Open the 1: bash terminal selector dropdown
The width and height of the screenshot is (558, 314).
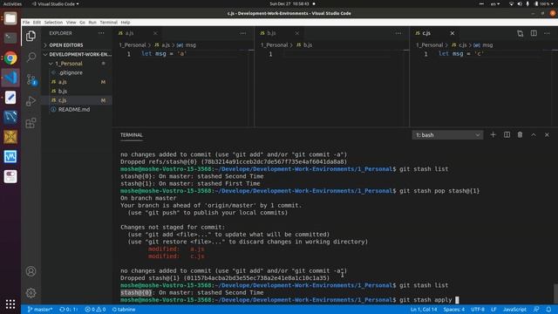[x=447, y=135]
